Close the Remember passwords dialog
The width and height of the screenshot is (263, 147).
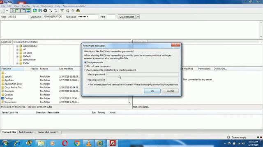coord(175,45)
